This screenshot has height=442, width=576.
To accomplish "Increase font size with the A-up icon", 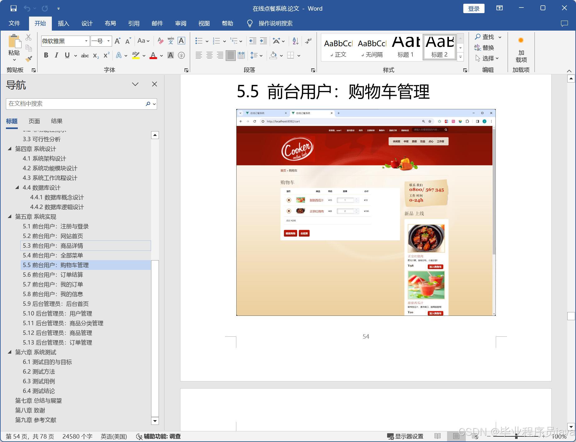I will pyautogui.click(x=117, y=41).
